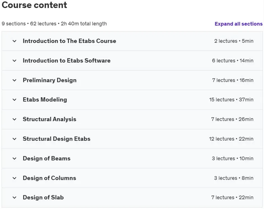
Task: Click the 15 lectures • 37min label
Action: (231, 100)
